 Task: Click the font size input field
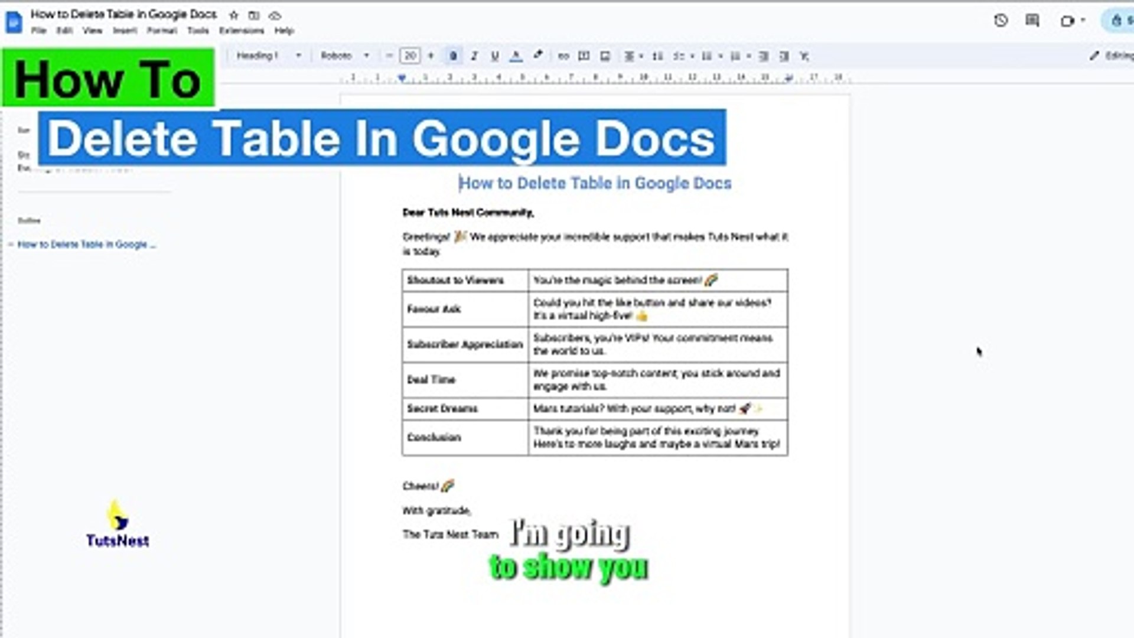410,56
